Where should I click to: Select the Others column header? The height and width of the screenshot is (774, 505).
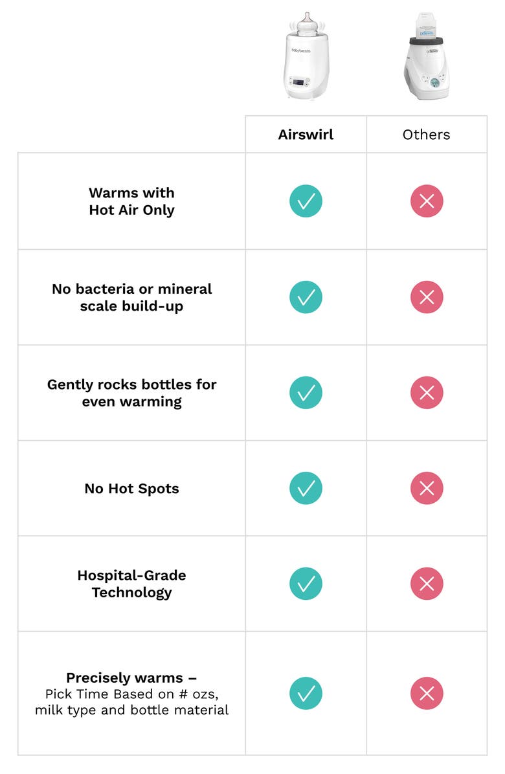pyautogui.click(x=427, y=135)
